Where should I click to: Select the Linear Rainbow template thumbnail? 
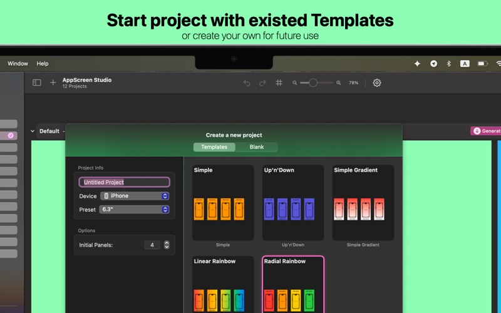(223, 285)
